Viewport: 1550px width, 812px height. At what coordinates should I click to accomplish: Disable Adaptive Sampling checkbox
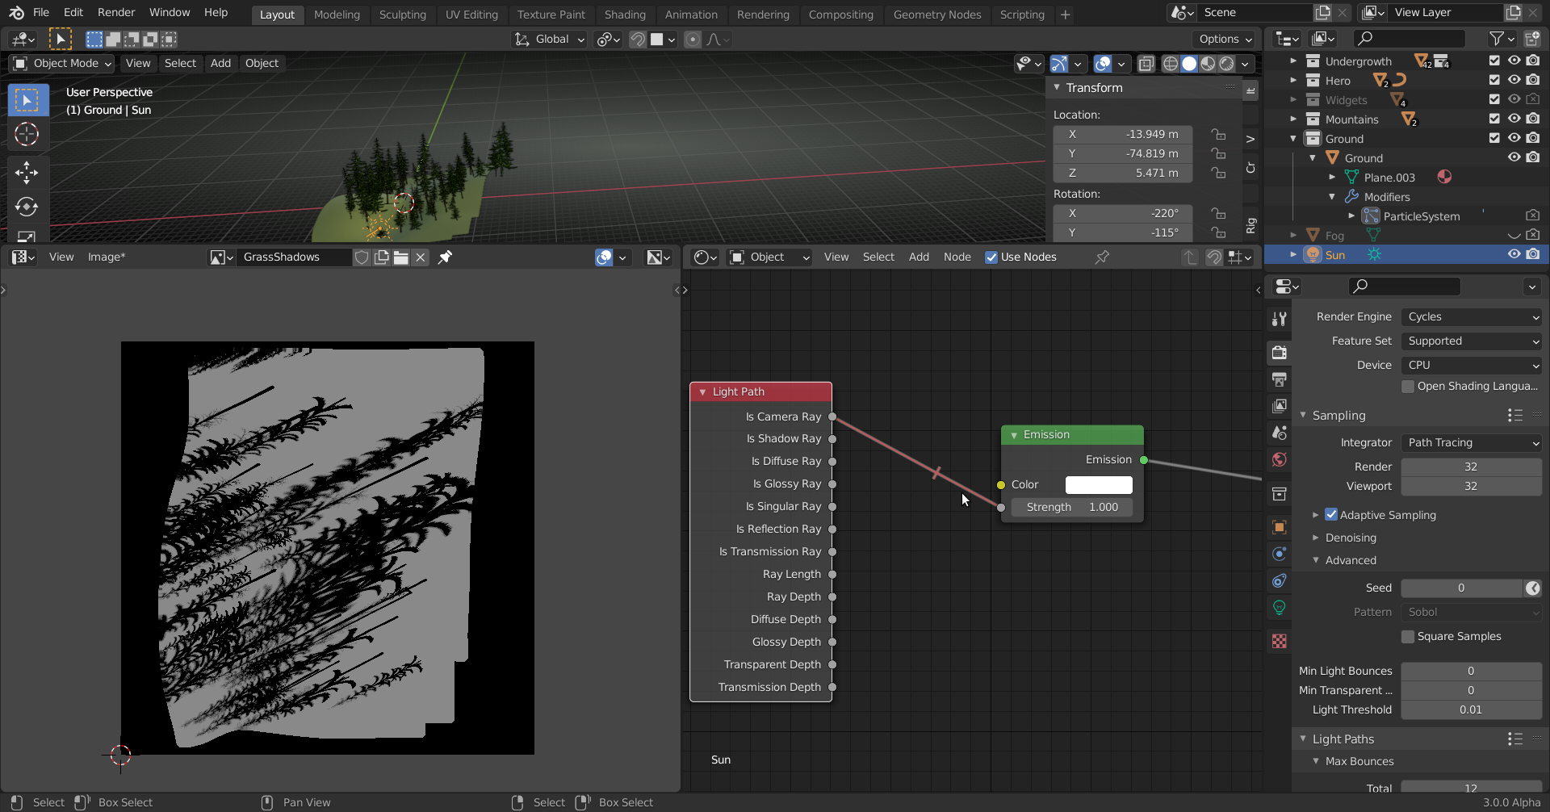(x=1331, y=515)
